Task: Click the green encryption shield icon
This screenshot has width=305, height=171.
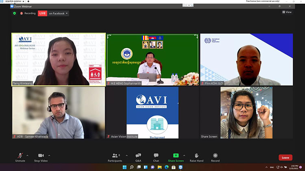Action: (x=15, y=13)
